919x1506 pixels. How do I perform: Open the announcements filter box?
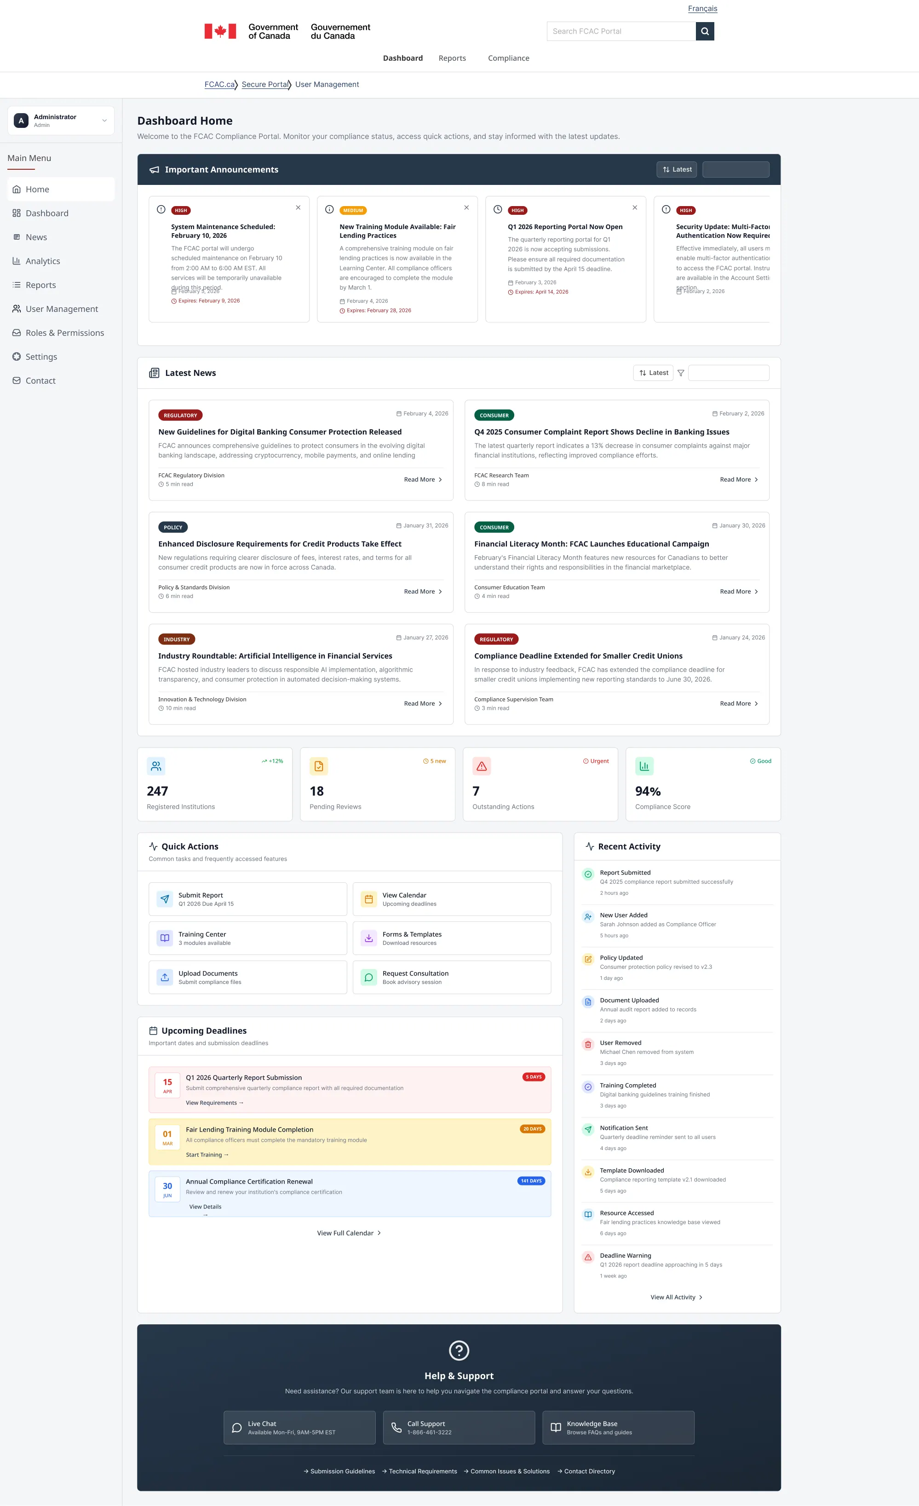tap(735, 169)
